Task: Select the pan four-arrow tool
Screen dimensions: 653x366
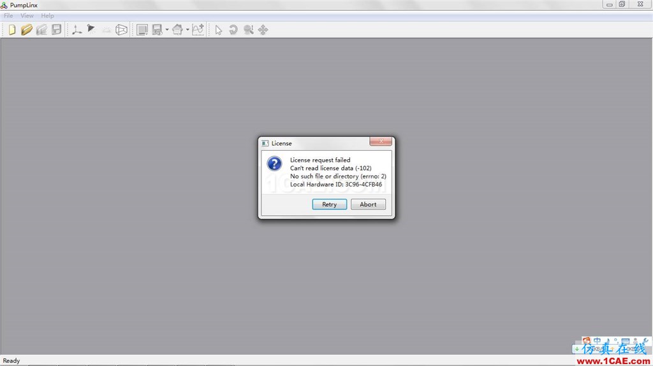Action: point(263,30)
